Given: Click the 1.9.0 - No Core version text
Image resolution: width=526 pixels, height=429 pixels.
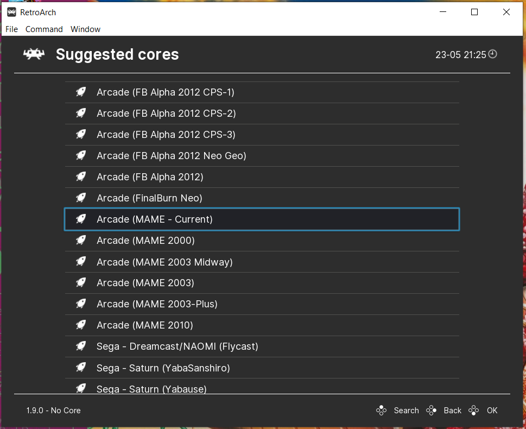Looking at the screenshot, I should 53,411.
